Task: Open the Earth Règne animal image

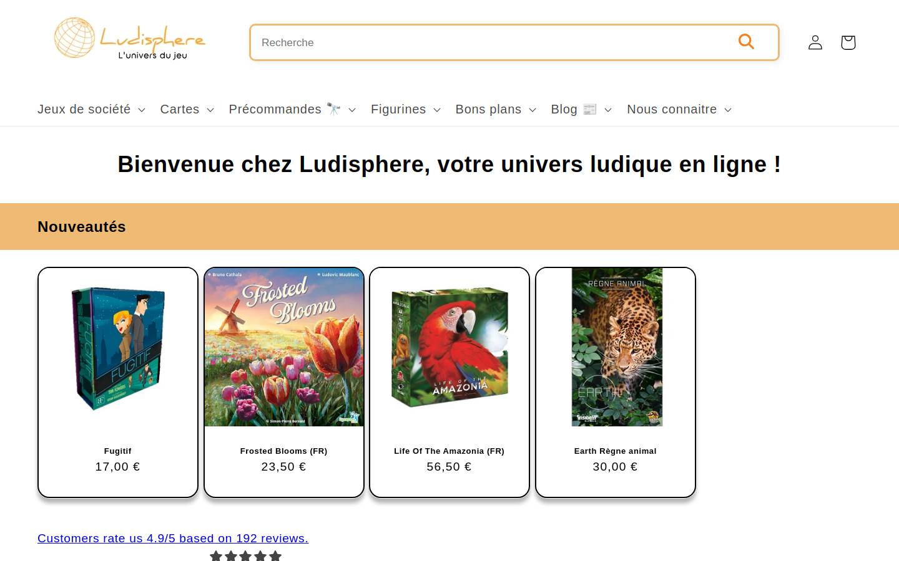Action: pyautogui.click(x=617, y=347)
